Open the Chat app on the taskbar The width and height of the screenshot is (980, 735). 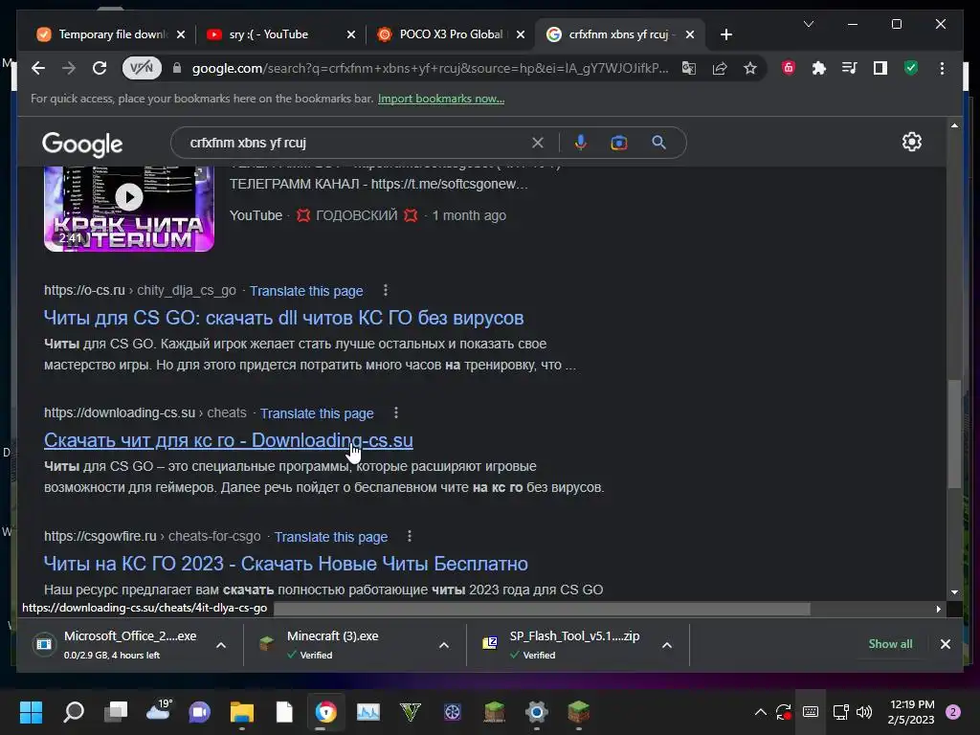click(x=199, y=712)
